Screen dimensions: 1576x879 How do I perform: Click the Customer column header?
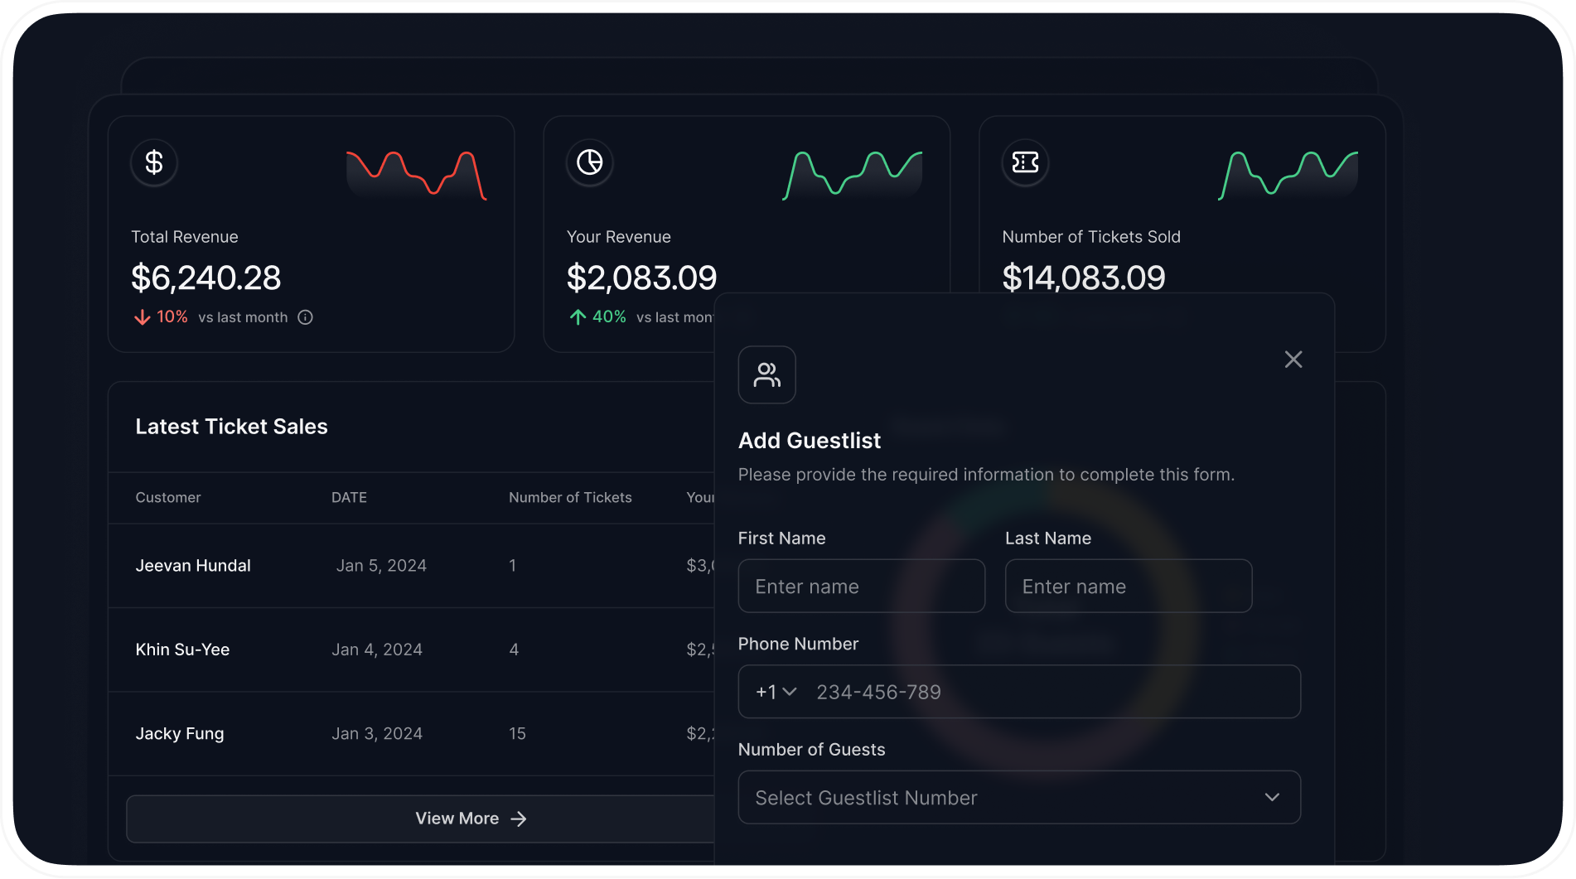tap(168, 498)
